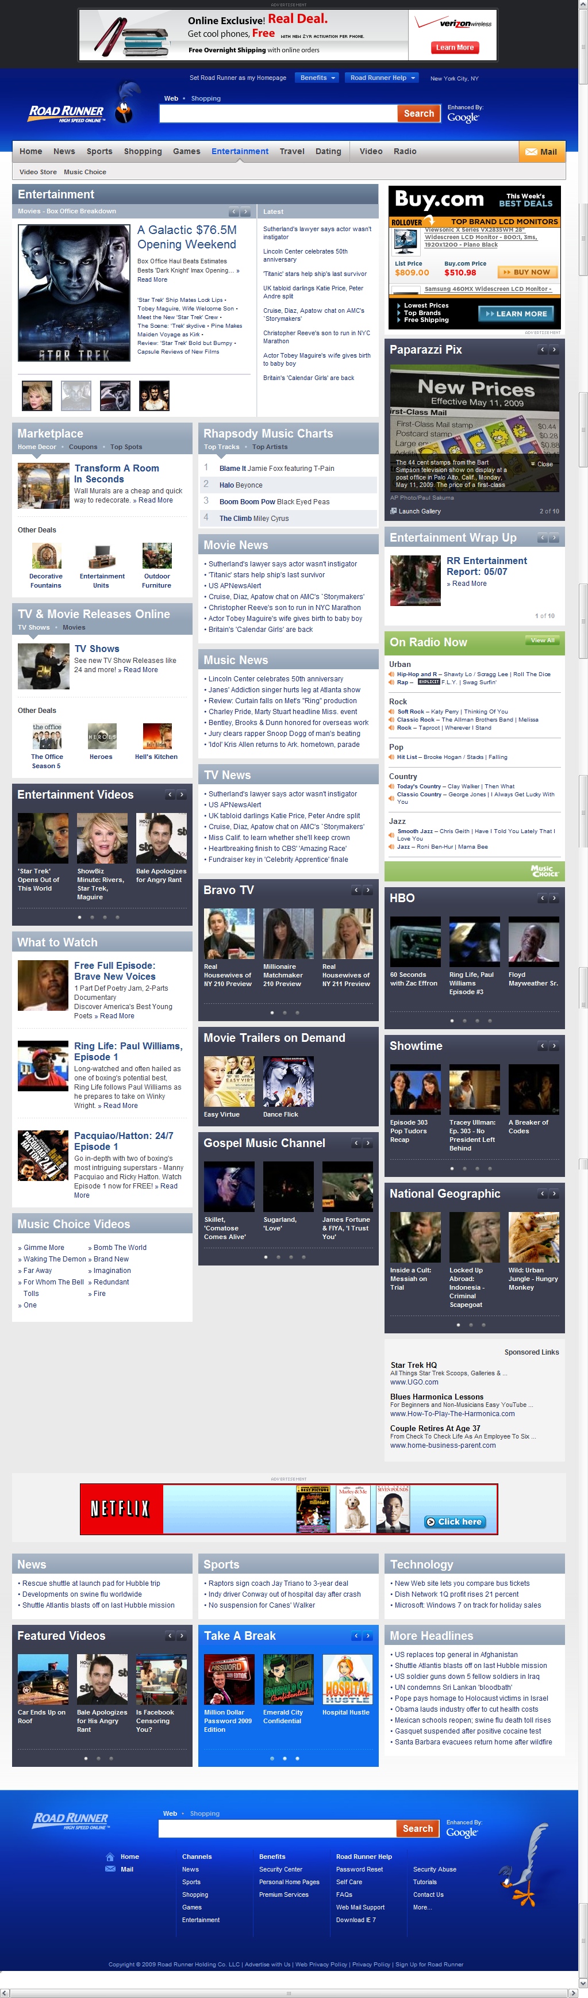The width and height of the screenshot is (588, 1998).
Task: Open Password Reset in the footer
Action: (x=359, y=1869)
